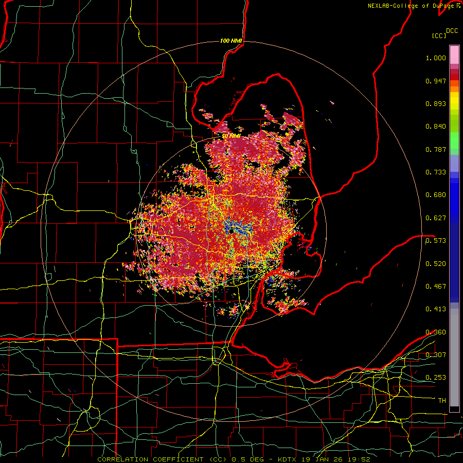Click the 1.000 color scale value
Viewport: 463px width, 463px height.
pos(436,58)
